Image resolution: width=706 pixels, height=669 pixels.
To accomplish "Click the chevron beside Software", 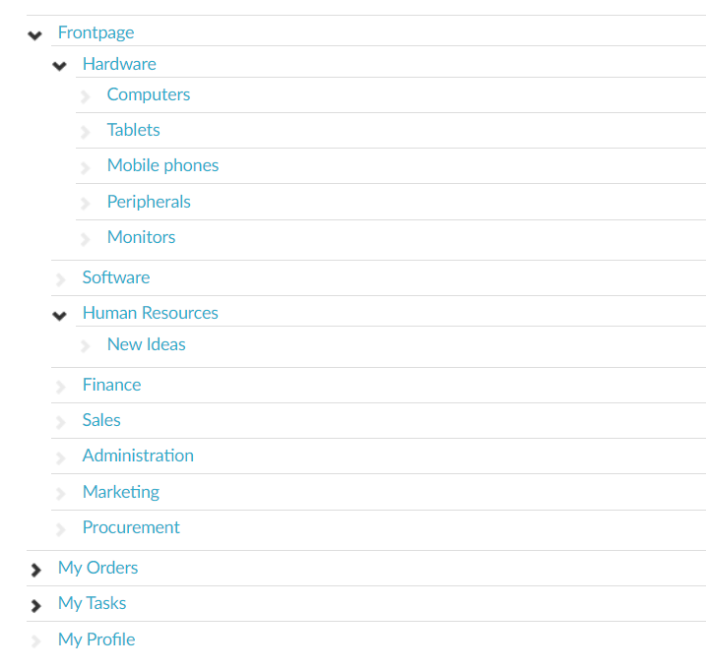I will pos(61,280).
